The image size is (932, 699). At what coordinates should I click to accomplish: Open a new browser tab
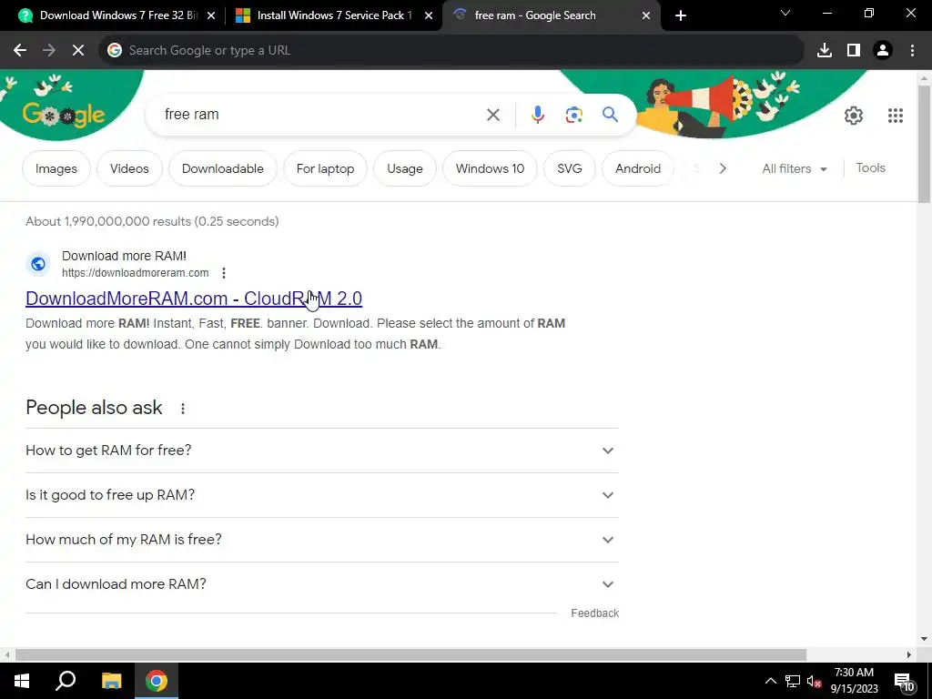coord(681,15)
